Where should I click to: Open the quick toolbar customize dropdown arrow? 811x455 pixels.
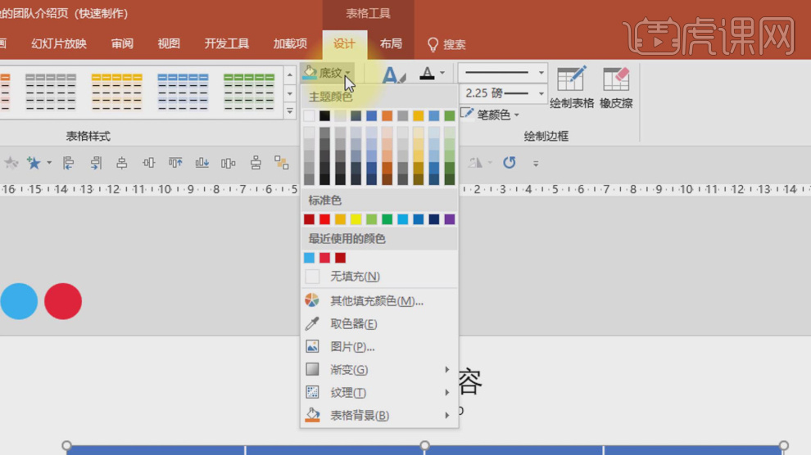[x=536, y=164]
